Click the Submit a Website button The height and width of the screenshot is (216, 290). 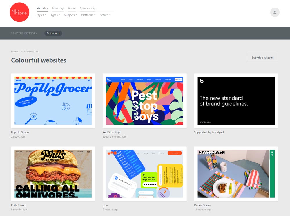pyautogui.click(x=262, y=58)
